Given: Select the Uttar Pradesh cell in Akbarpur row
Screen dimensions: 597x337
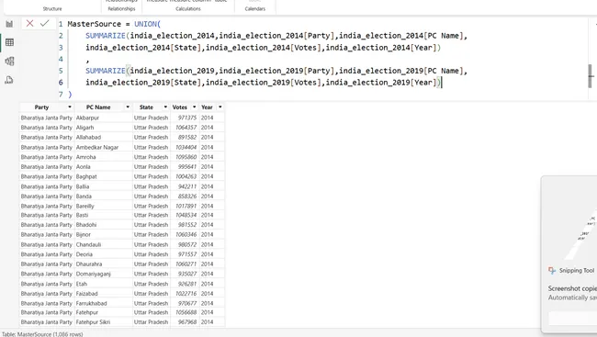Looking at the screenshot, I should point(151,118).
